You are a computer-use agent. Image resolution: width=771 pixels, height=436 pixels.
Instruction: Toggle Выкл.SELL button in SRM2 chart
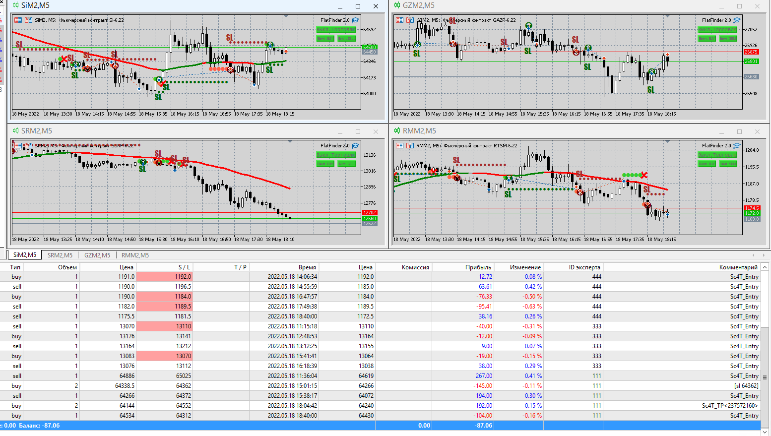tap(347, 164)
